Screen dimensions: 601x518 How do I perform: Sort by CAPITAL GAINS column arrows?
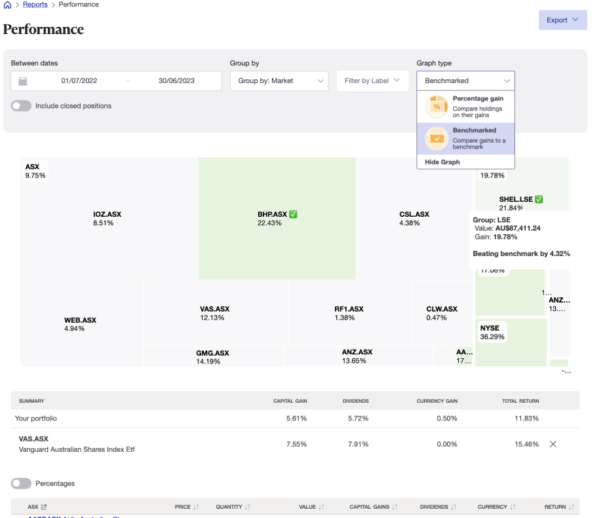395,507
